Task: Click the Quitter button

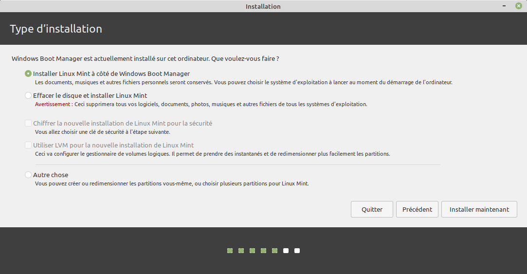Action: pos(372,209)
